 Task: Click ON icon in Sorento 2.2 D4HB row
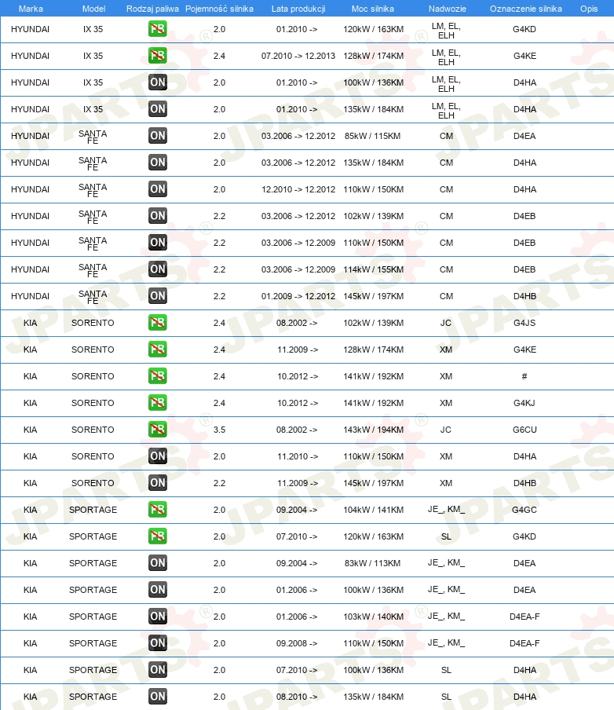click(x=158, y=483)
